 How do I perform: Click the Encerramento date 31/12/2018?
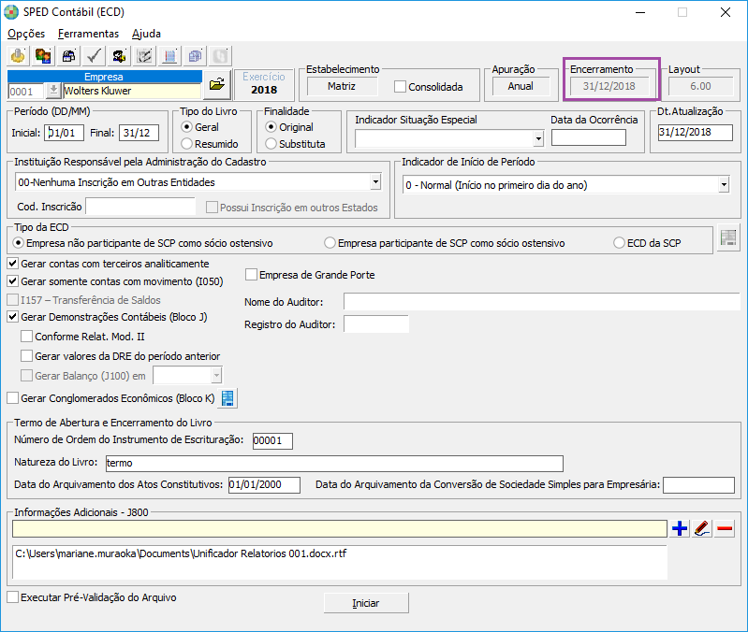[609, 86]
